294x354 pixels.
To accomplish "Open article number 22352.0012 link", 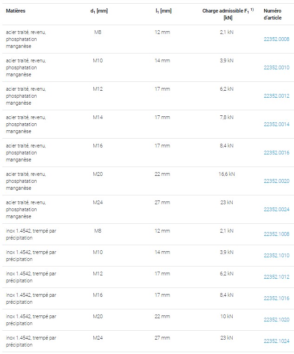I will tap(276, 96).
